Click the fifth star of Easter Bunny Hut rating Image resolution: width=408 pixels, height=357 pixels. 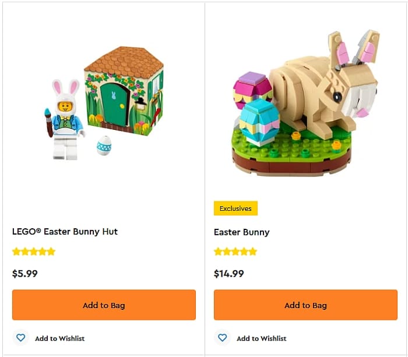point(51,252)
